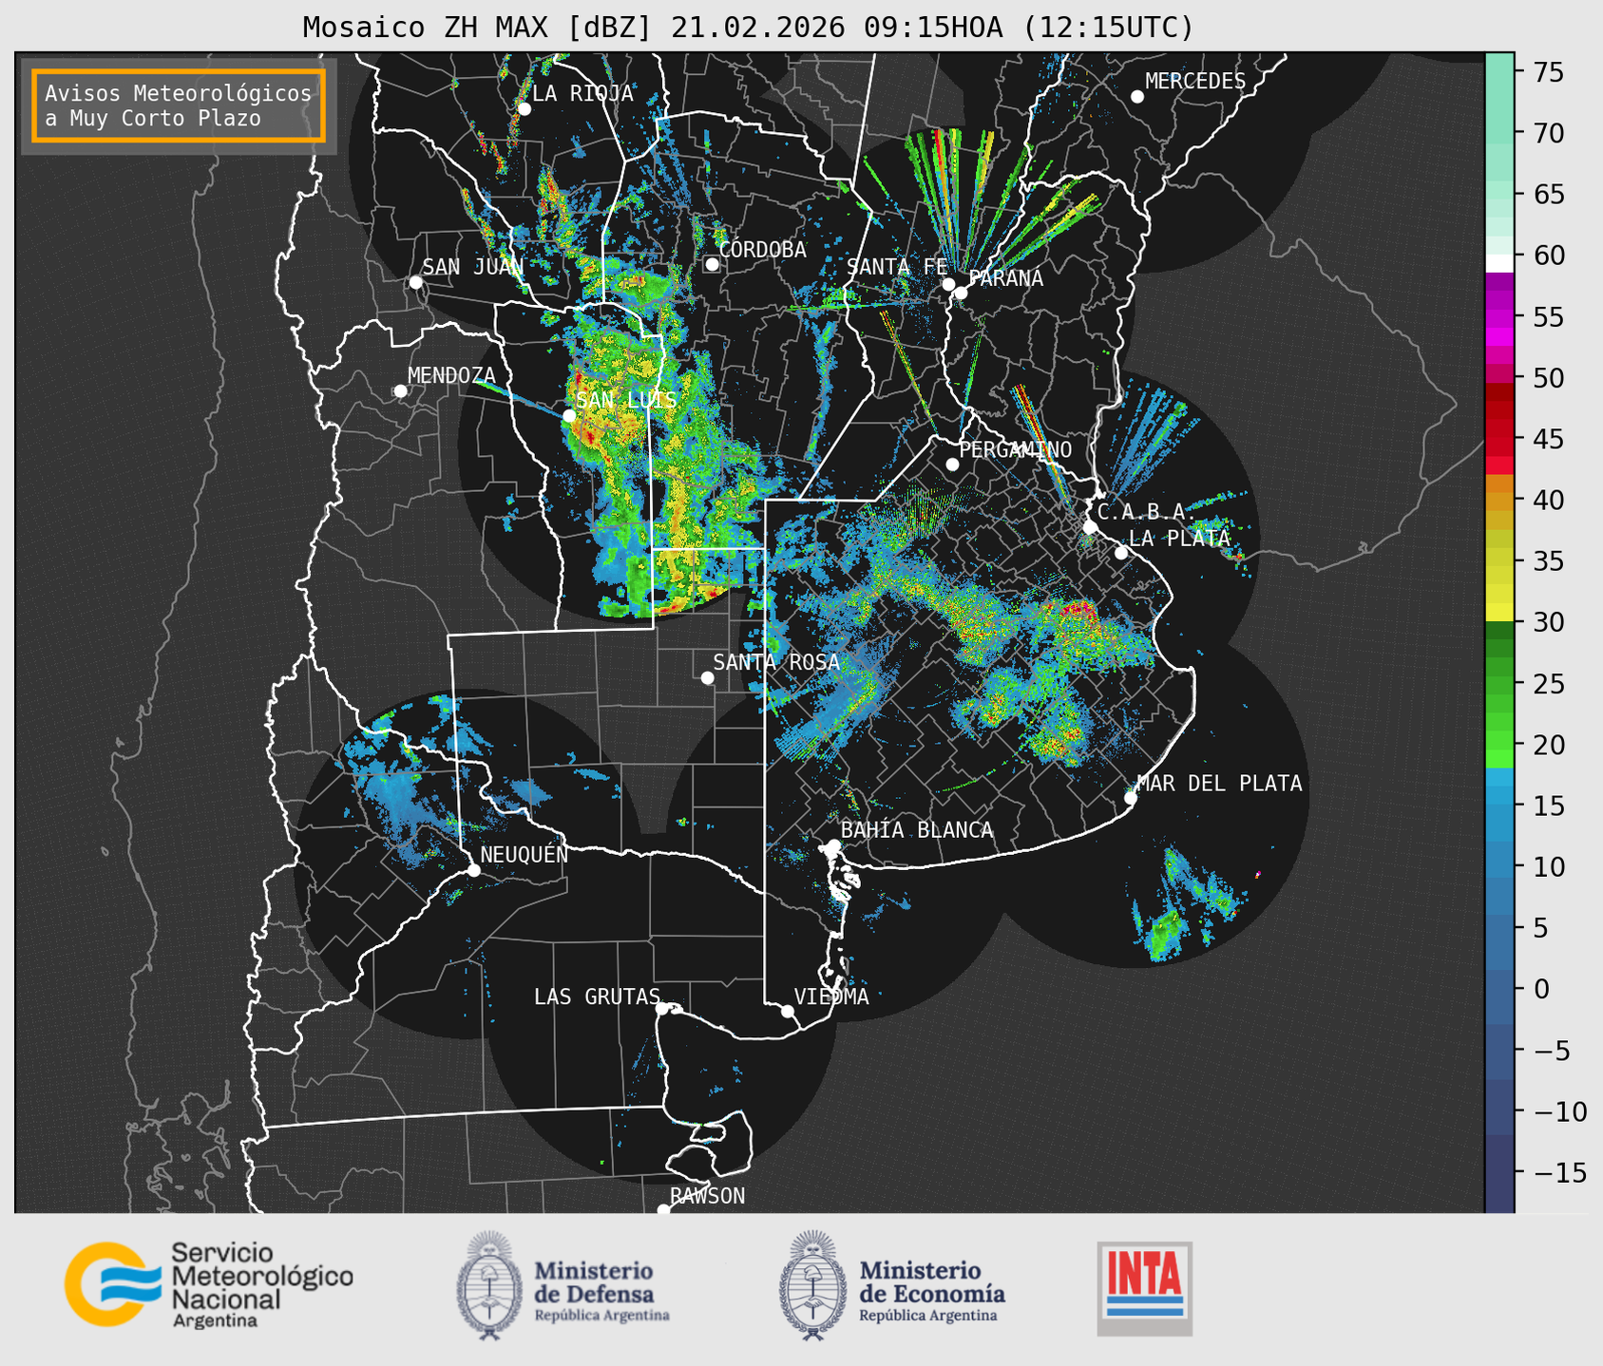Open Avisos Meteorológicos a Muy Corto Plazo box

click(179, 105)
